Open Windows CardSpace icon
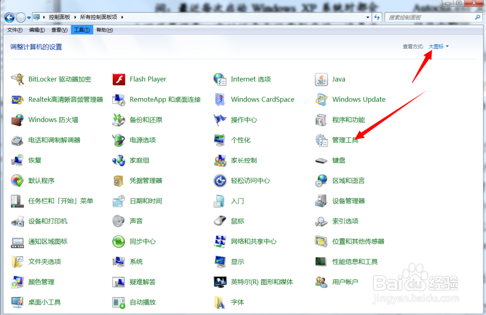The image size is (486, 315). coord(220,100)
